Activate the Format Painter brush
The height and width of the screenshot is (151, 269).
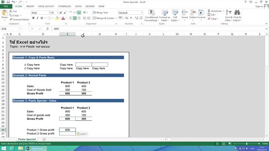coord(19,20)
